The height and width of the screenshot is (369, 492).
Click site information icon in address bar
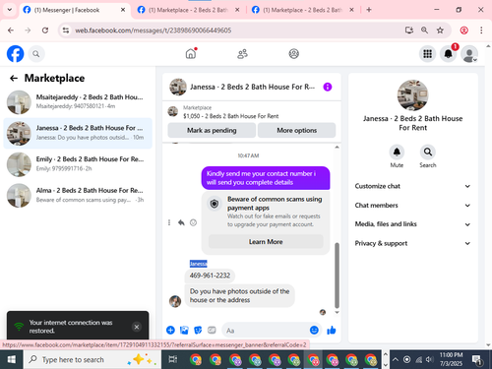66,31
